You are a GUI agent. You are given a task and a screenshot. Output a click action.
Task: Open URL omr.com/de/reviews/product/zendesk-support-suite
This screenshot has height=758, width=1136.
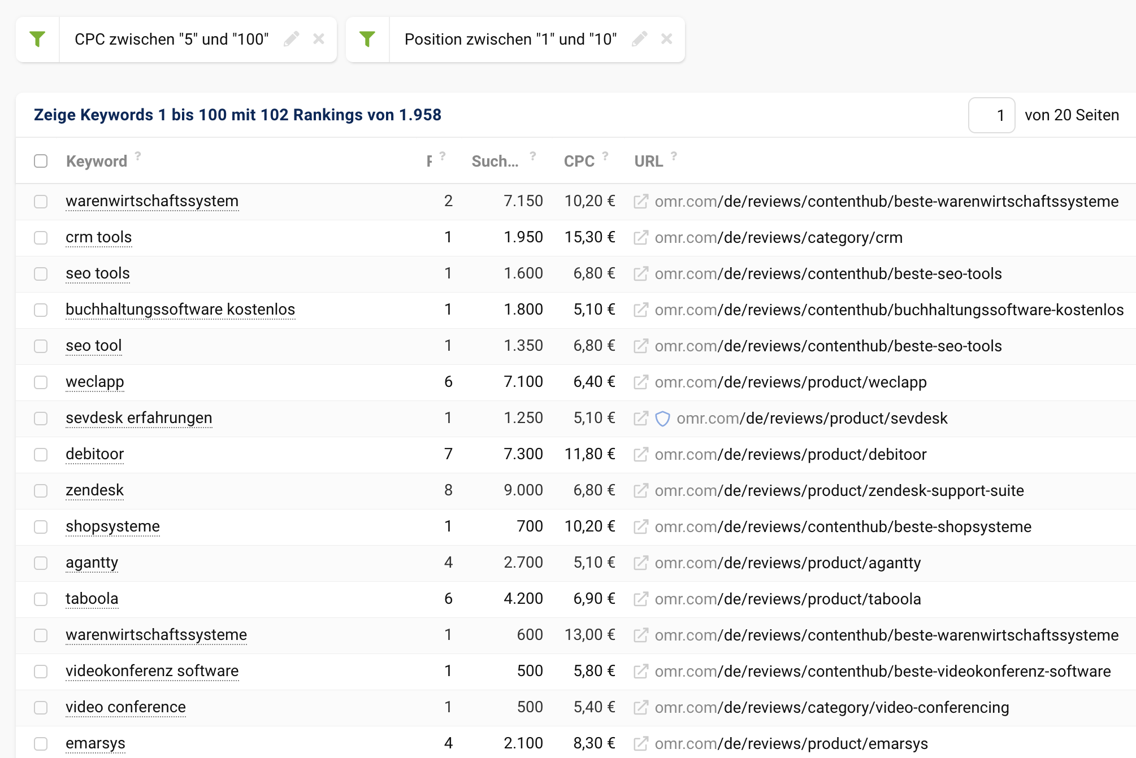pyautogui.click(x=839, y=491)
